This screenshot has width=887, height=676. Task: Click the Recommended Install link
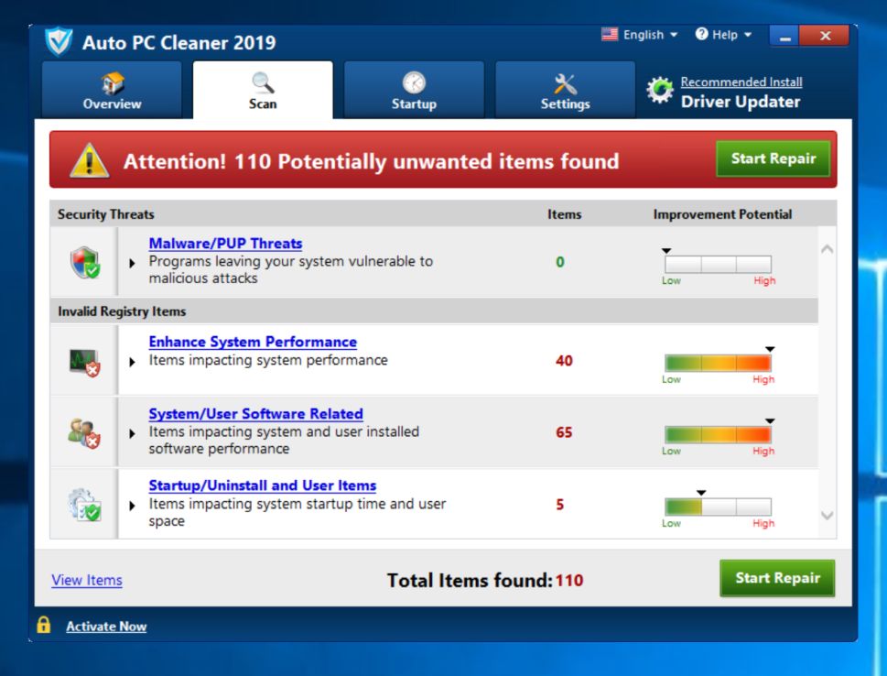(741, 82)
